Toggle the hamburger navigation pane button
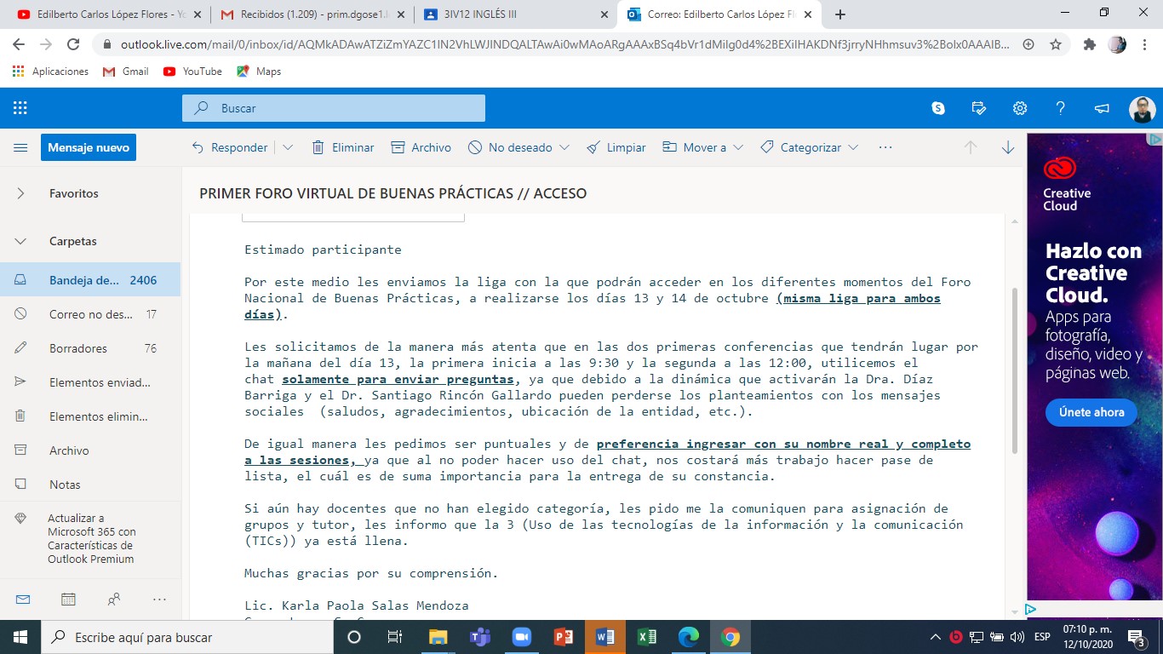Viewport: 1163px width, 654px height. 20,147
